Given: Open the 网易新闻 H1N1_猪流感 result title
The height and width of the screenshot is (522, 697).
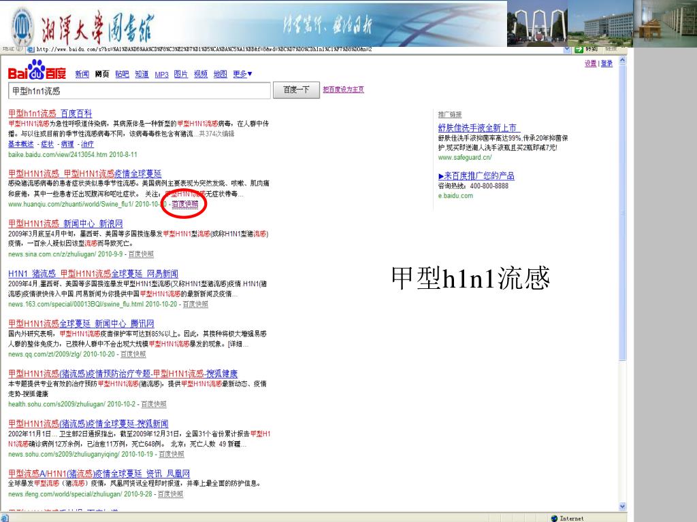Looking at the screenshot, I should [x=93, y=274].
